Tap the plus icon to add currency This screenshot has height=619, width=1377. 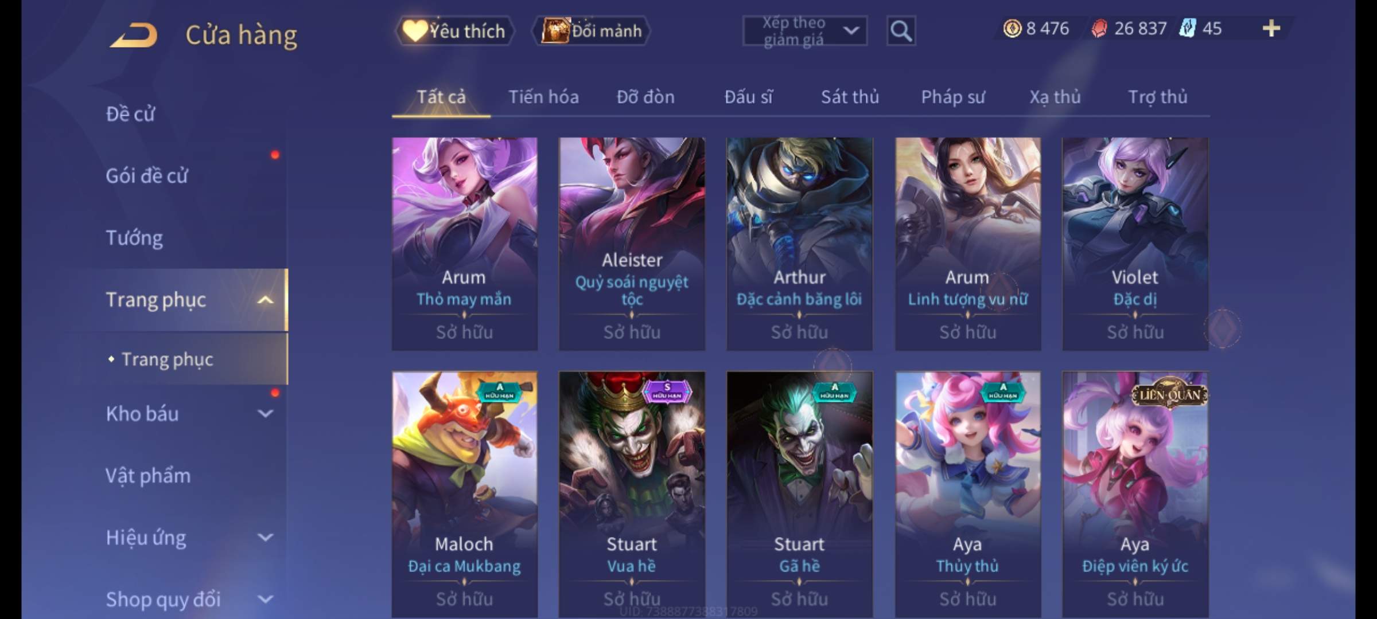[1271, 28]
